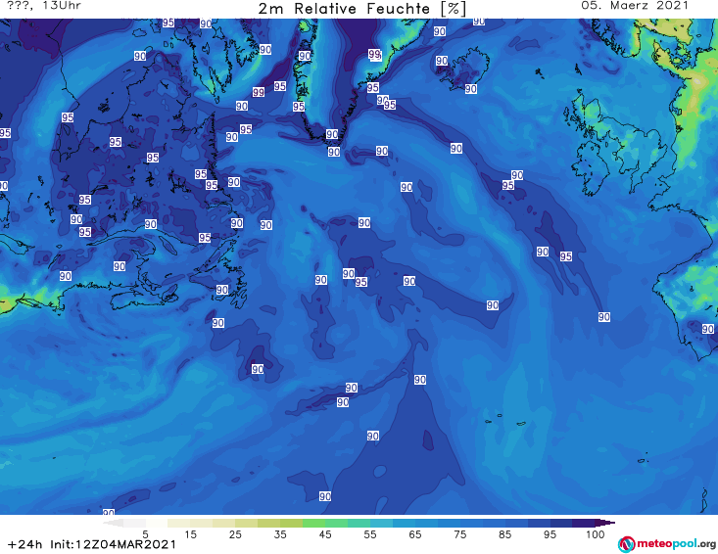718x554 pixels.
Task: Click the colorbar label "5"
Action: pyautogui.click(x=145, y=534)
